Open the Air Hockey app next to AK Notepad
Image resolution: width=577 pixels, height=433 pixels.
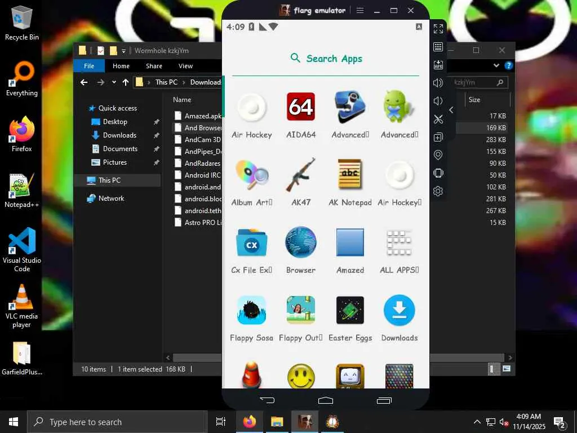[400, 175]
